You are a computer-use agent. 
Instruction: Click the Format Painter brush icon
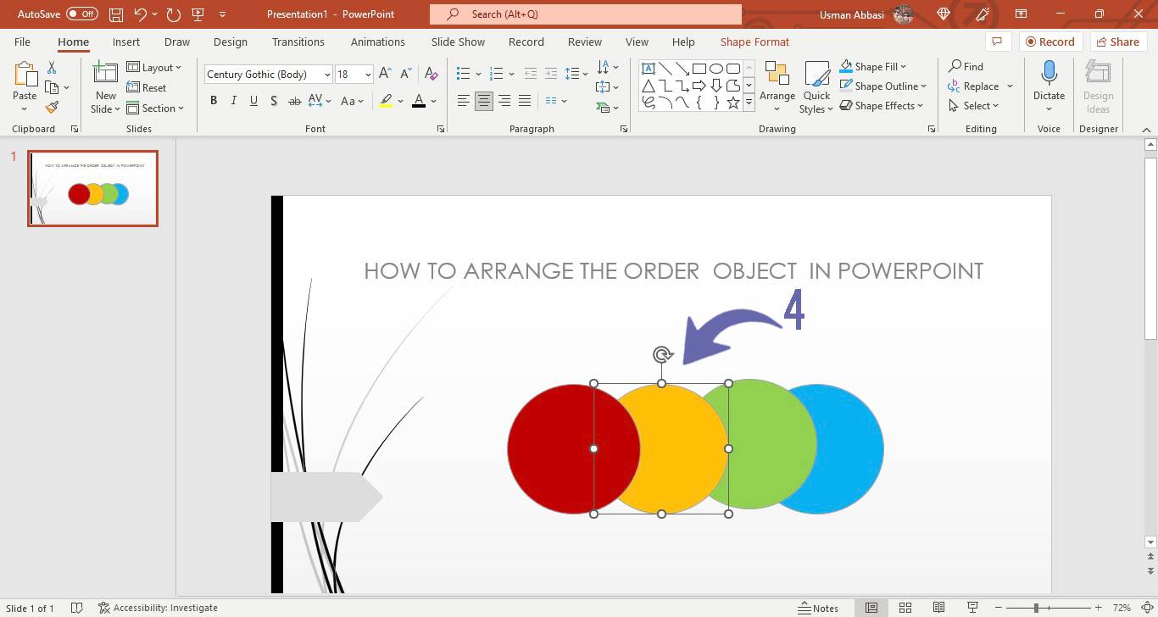tap(52, 108)
